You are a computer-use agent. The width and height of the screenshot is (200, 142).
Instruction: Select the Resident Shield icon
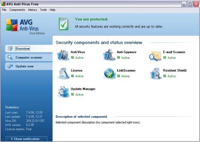point(156,73)
